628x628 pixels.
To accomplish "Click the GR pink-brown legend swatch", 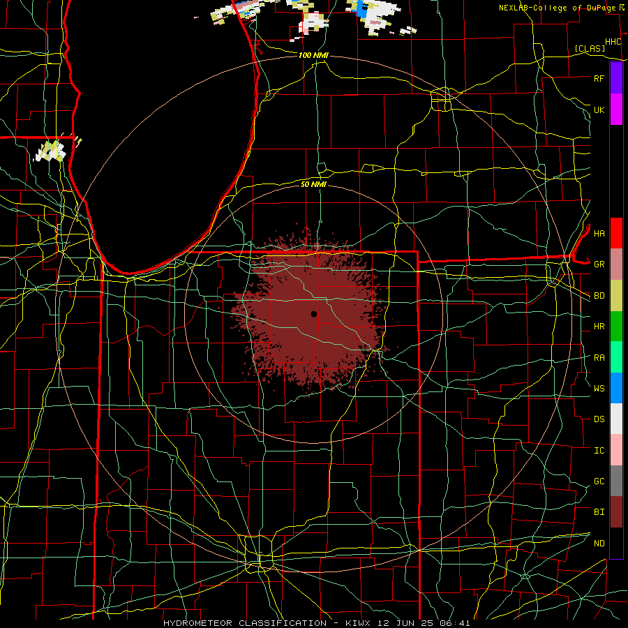I will [x=616, y=264].
